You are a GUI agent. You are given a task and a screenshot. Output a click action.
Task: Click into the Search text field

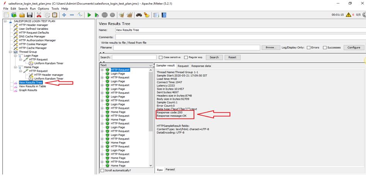pyautogui.click(x=134, y=58)
